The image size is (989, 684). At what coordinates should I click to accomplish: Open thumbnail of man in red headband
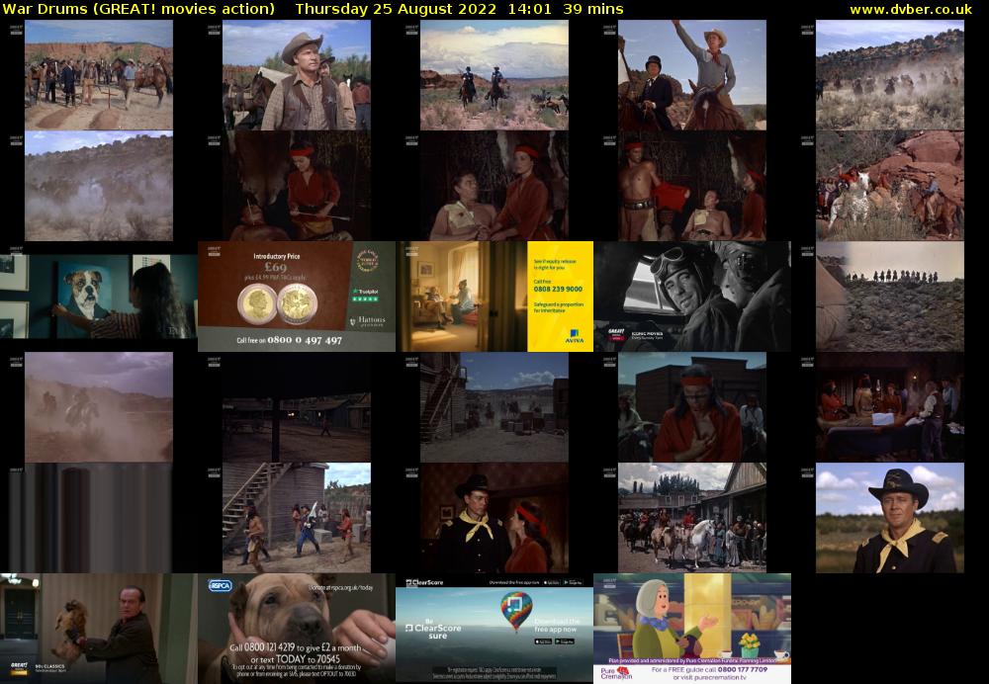point(692,407)
